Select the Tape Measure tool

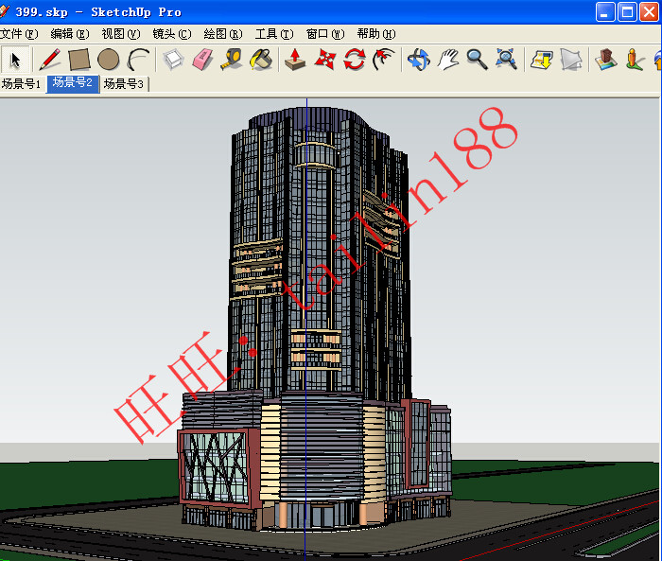[x=232, y=60]
